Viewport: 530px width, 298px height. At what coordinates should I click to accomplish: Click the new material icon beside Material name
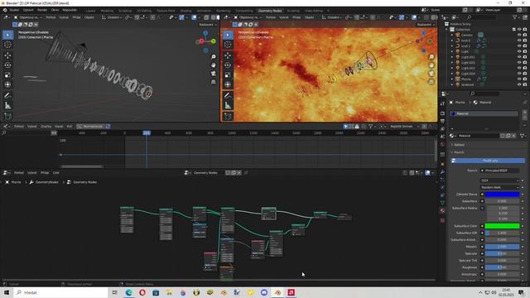(508, 136)
